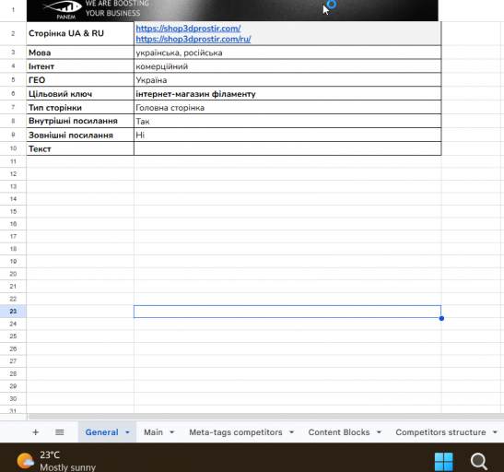Select the 'Головна сторінка' cell
The width and height of the screenshot is (504, 472).
click(x=287, y=107)
